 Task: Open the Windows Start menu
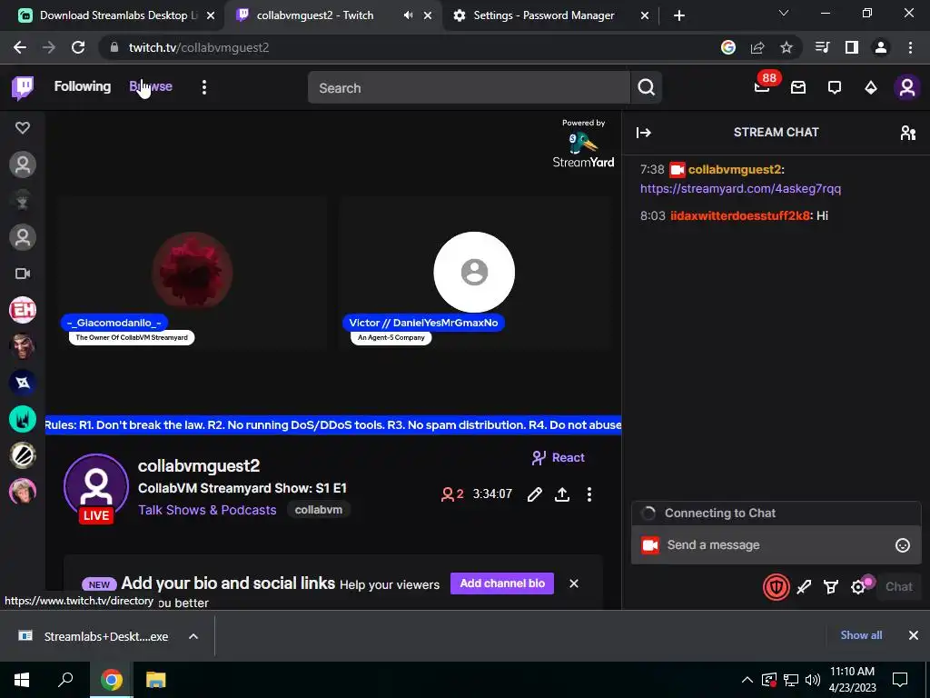pyautogui.click(x=22, y=680)
